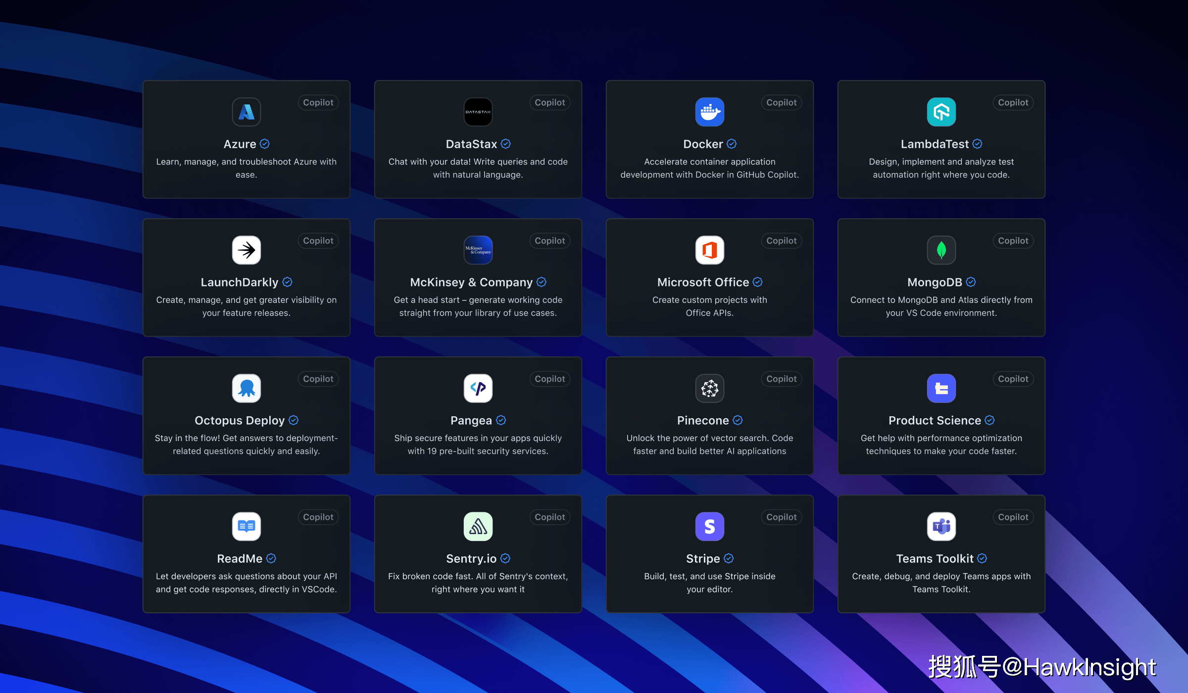Open the LambdaTest extension title

coord(935,144)
